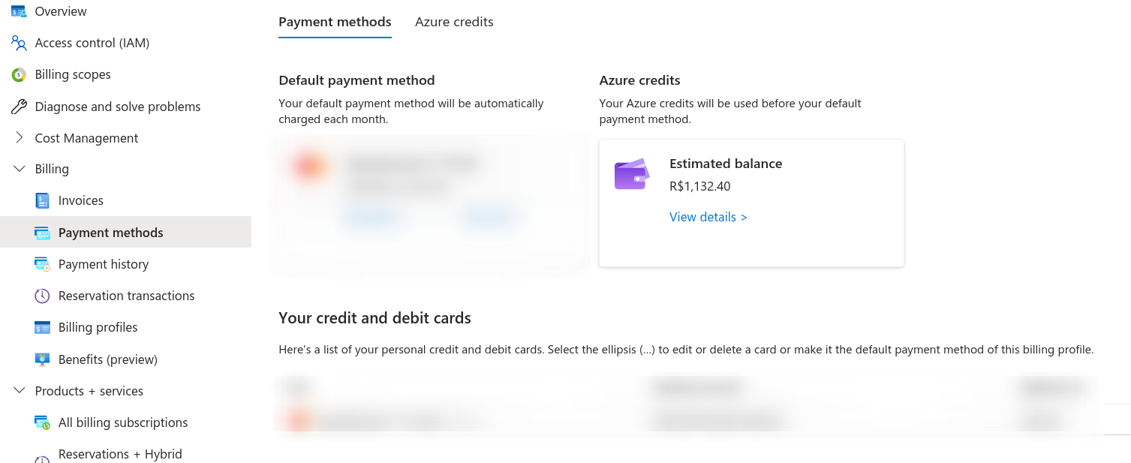
Task: Open Access control (IAM) icon
Action: (19, 43)
